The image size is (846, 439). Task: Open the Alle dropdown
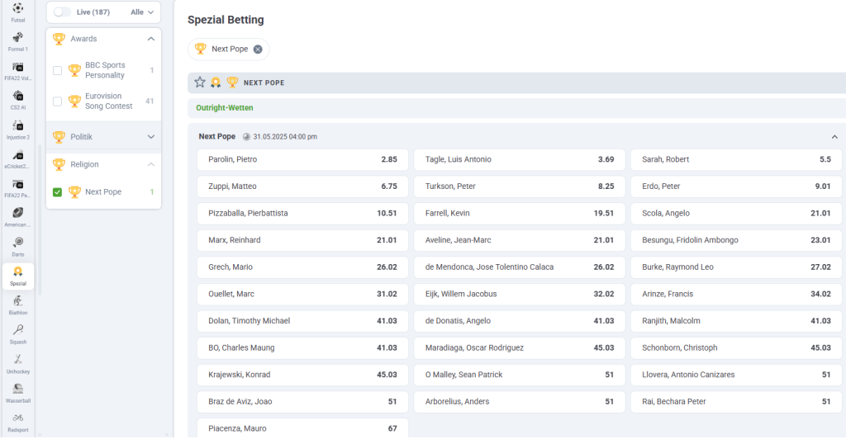142,12
